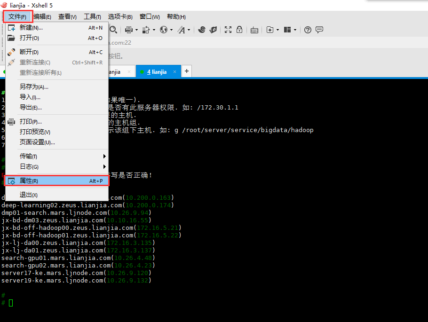Open a web browser via globe icon
428x322 pixels.
click(x=164, y=29)
